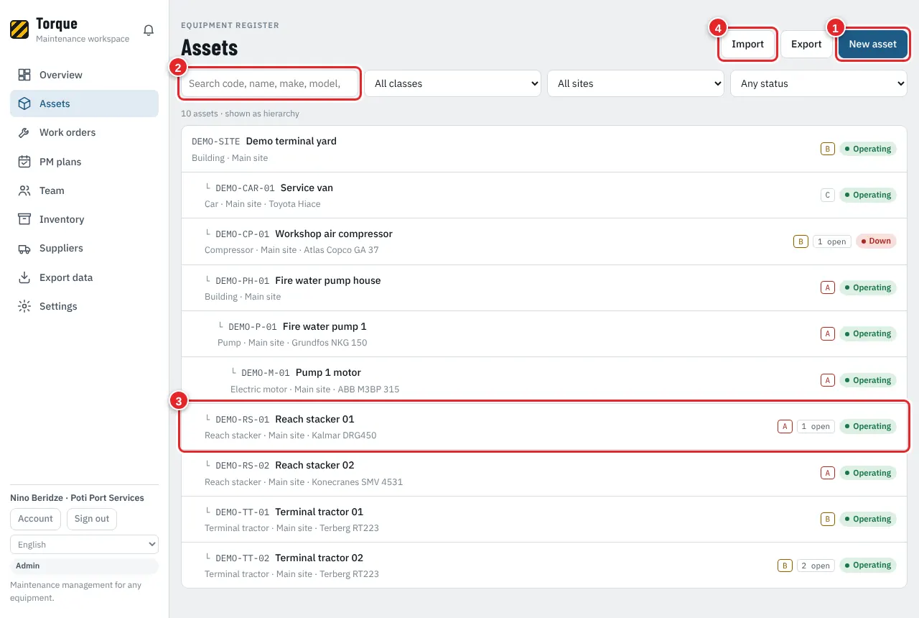Click the C criticality badge on Service van
Viewport: 919px width, 618px height.
828,195
